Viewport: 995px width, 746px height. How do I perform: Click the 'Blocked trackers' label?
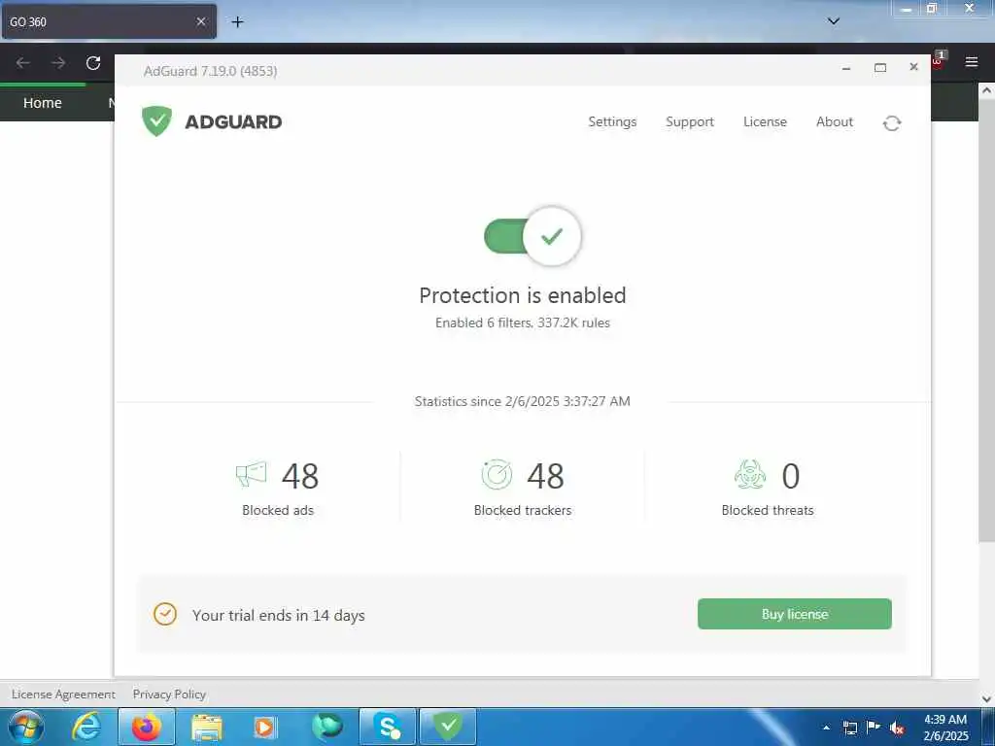tap(523, 510)
